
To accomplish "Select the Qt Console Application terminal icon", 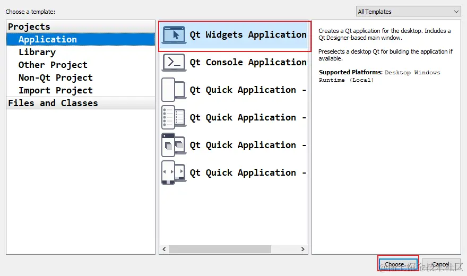I will (174, 62).
